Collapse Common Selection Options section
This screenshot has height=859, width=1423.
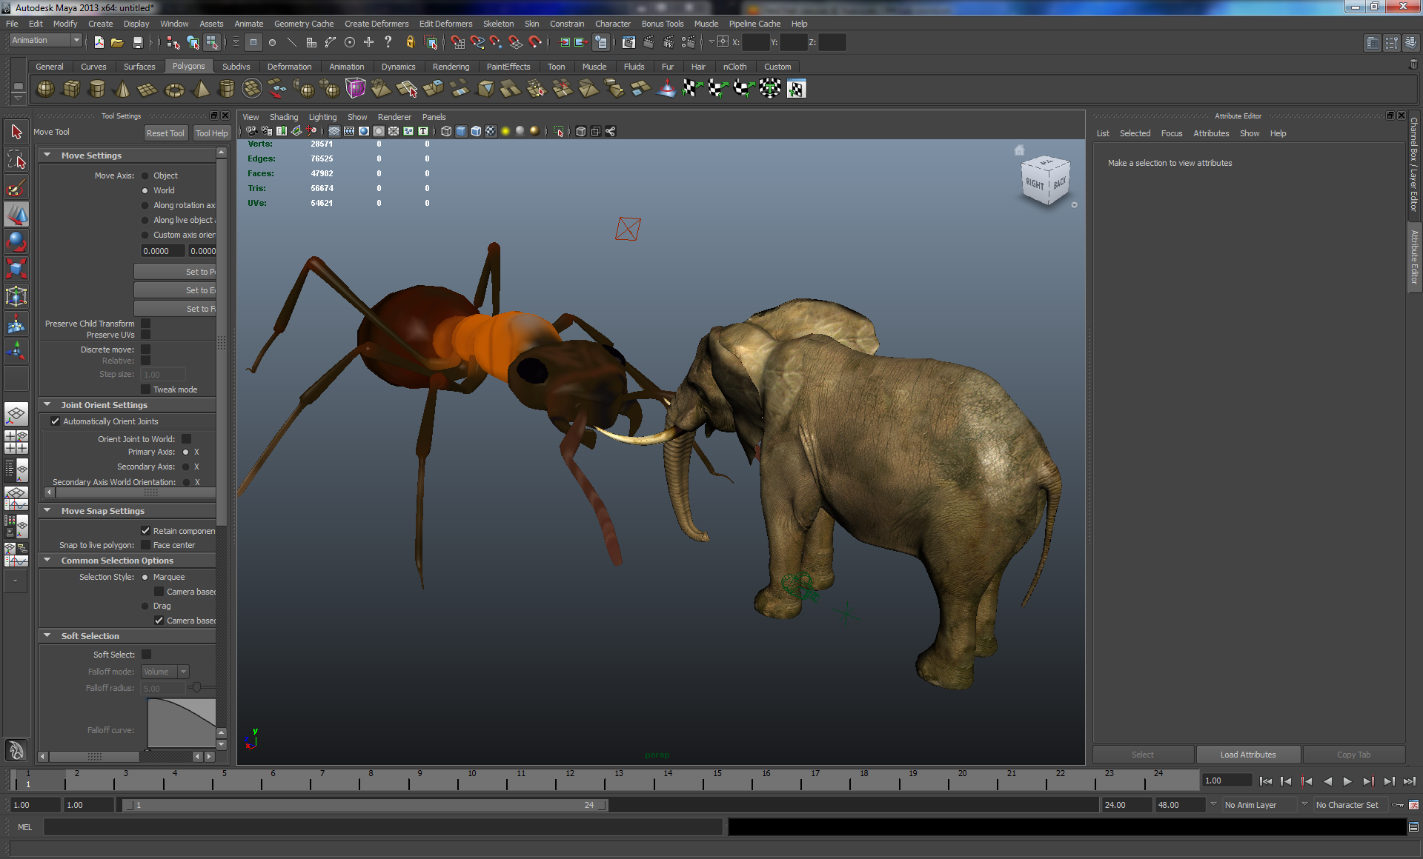pos(47,561)
